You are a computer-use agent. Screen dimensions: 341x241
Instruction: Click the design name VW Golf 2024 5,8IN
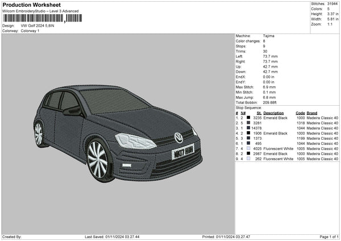click(38, 26)
